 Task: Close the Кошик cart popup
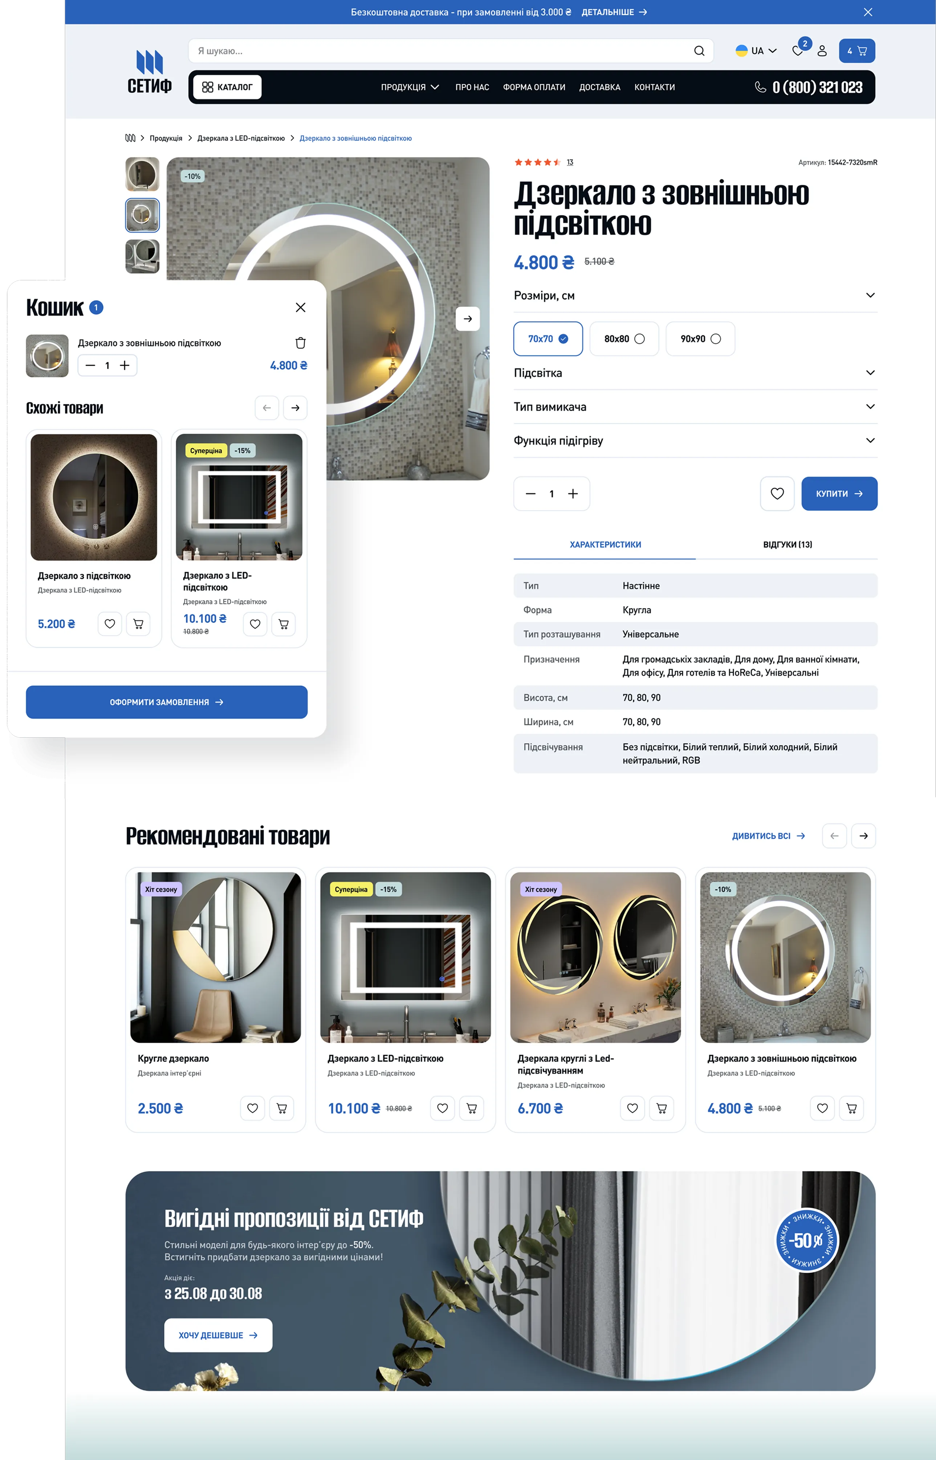tap(300, 308)
